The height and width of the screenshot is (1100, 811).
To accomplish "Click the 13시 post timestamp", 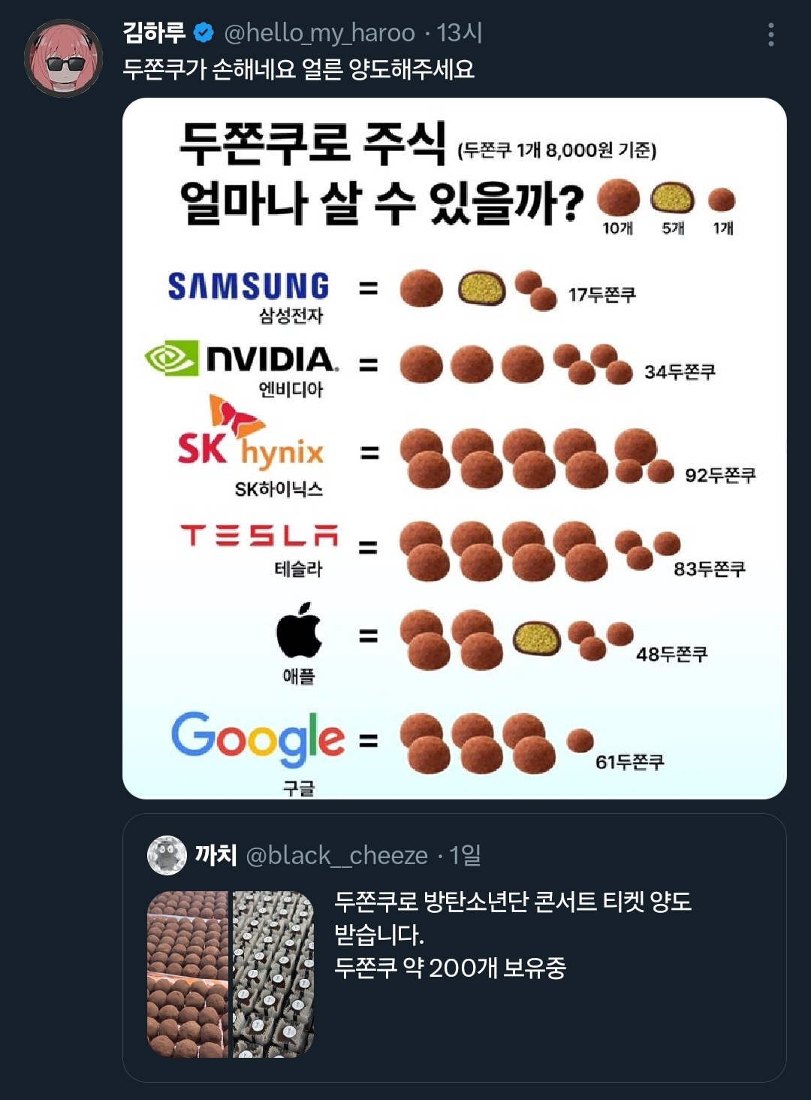I will tap(460, 33).
